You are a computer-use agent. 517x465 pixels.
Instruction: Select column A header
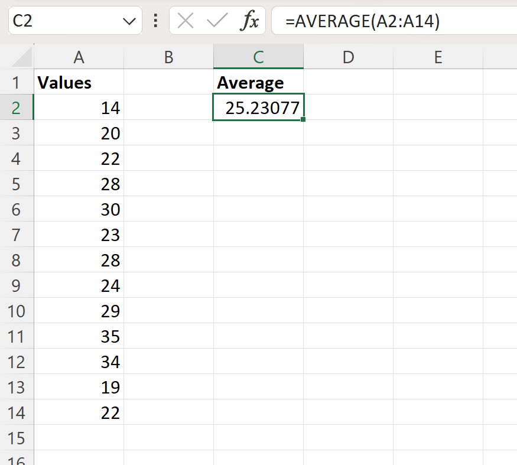tap(79, 57)
